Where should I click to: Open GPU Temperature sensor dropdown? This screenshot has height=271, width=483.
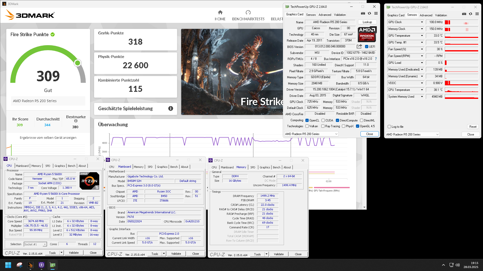pyautogui.click(x=422, y=36)
